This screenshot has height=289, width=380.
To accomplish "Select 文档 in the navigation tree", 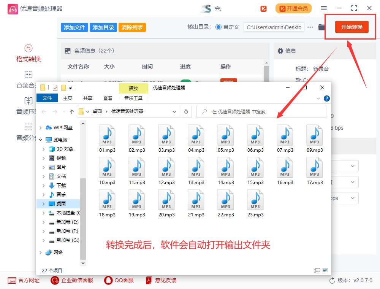I will click(x=61, y=176).
